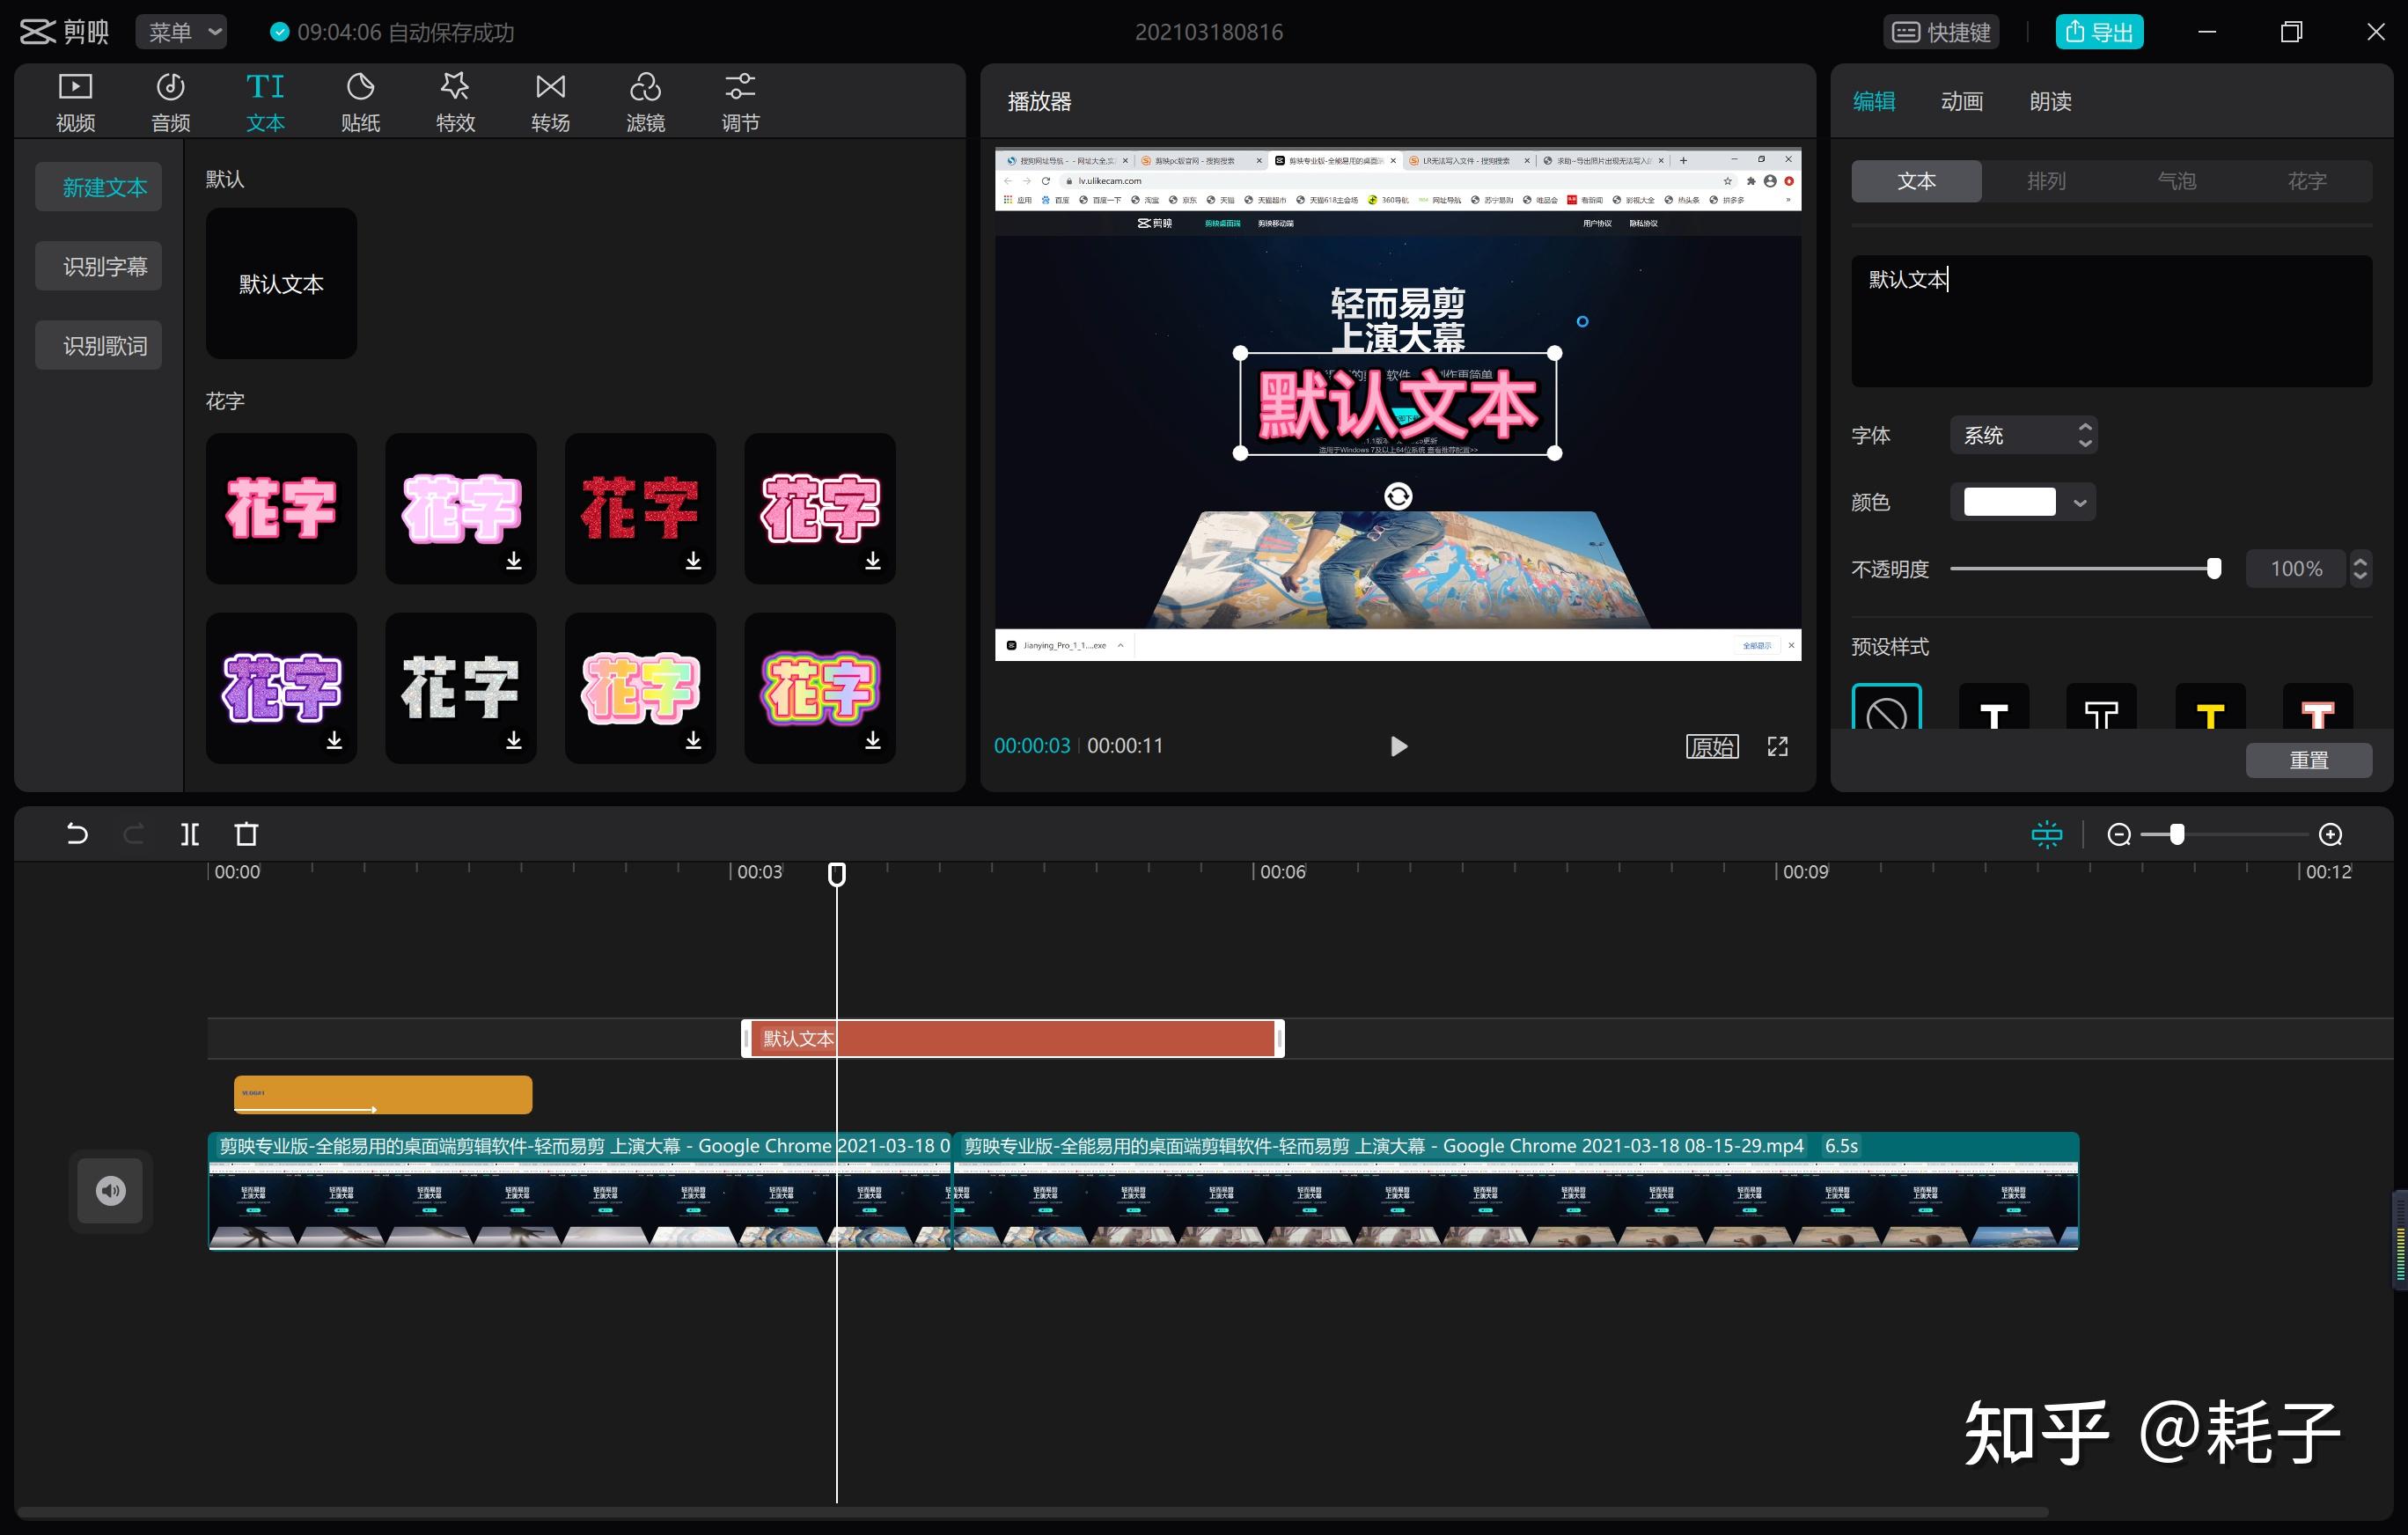Expand the 颜色 color dropdown arrow
Image resolution: width=2408 pixels, height=1535 pixels.
pos(2080,502)
